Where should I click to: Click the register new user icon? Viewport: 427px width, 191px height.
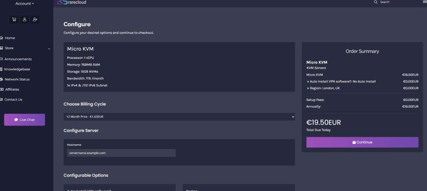35,19
